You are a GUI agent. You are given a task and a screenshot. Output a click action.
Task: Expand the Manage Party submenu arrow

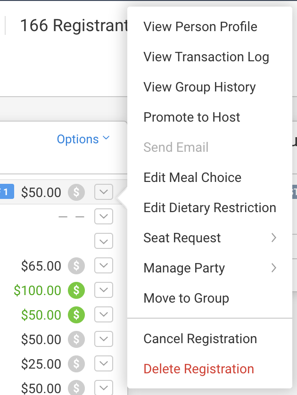click(273, 268)
